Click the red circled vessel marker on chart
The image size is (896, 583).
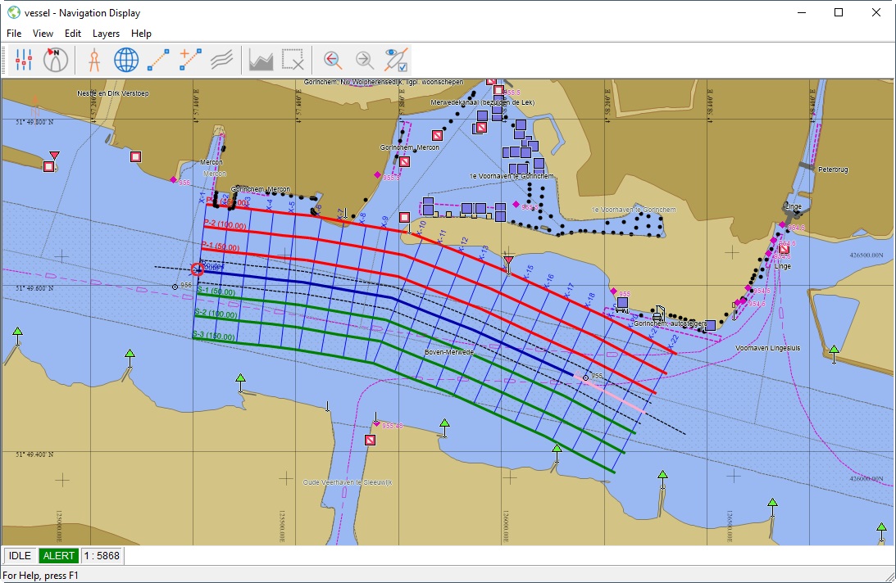[198, 269]
